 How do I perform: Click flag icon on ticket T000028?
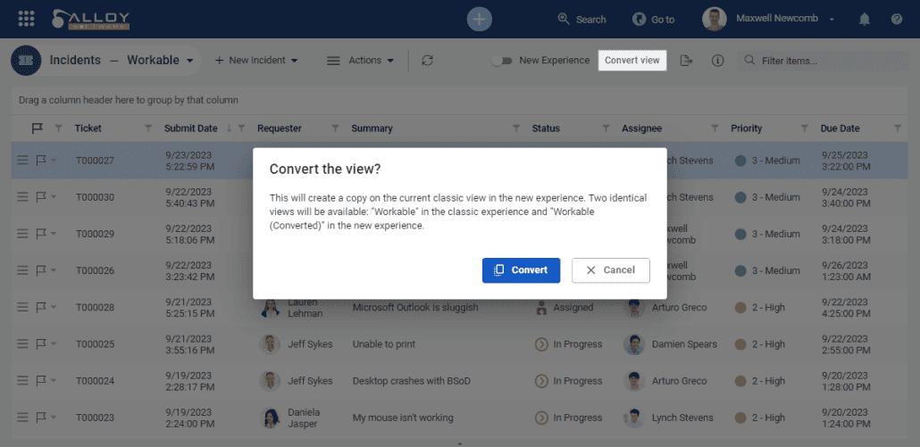pyautogui.click(x=40, y=308)
